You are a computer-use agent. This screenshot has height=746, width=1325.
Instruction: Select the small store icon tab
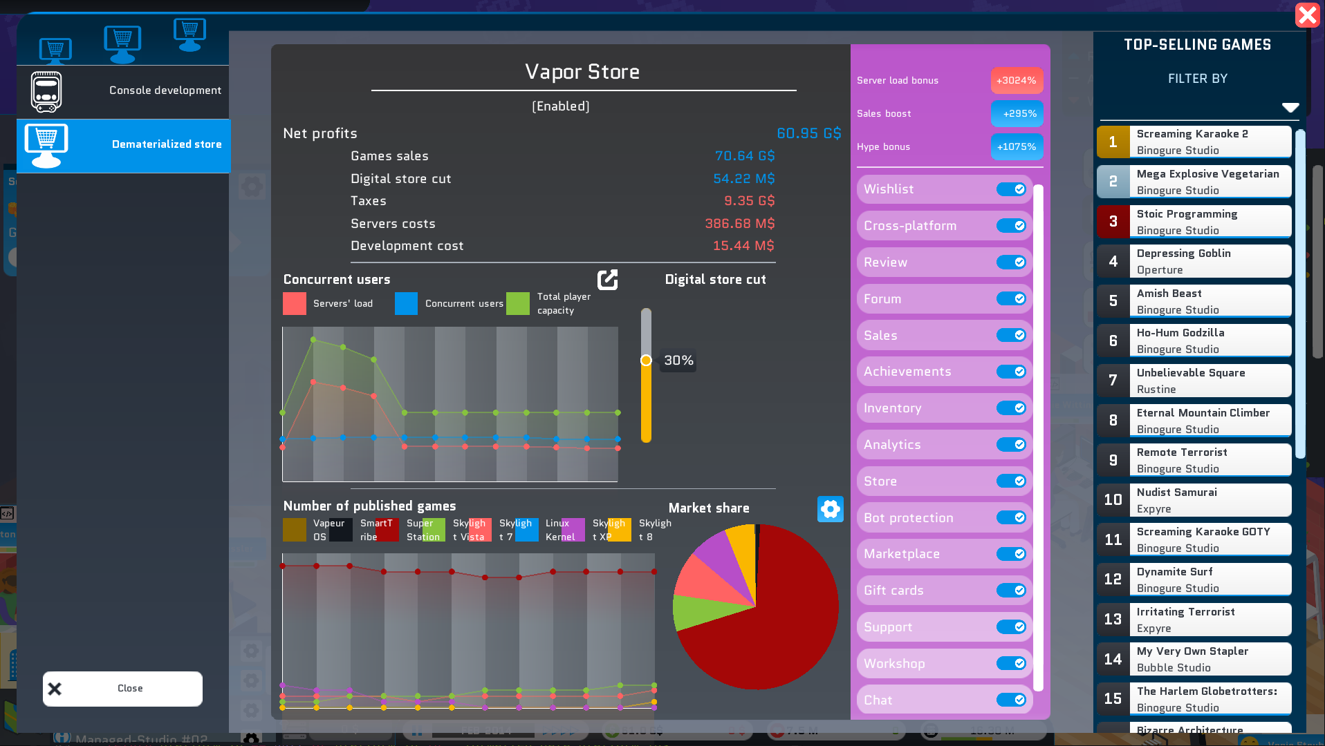(55, 50)
